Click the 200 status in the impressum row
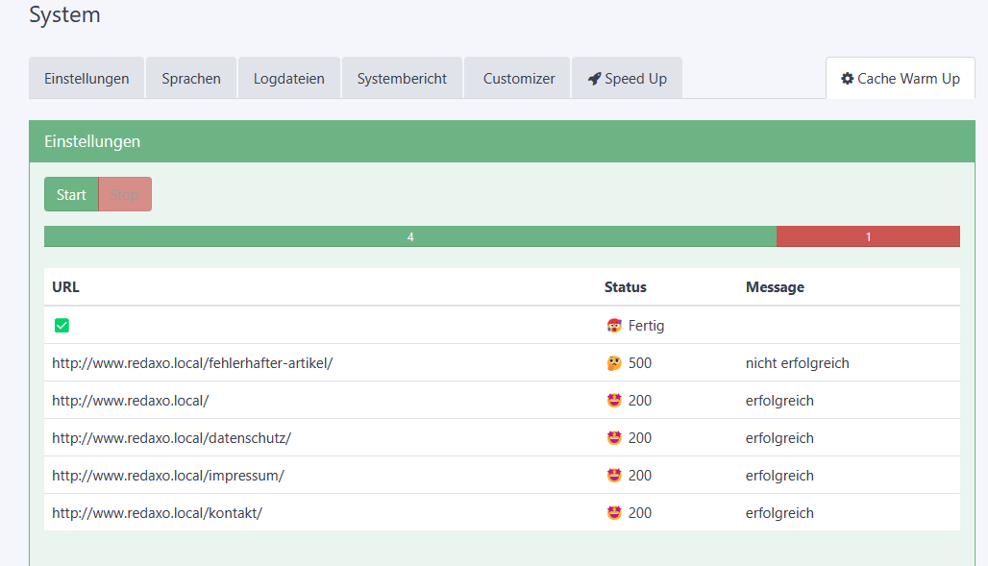Viewport: 988px width, 566px height. coord(639,476)
